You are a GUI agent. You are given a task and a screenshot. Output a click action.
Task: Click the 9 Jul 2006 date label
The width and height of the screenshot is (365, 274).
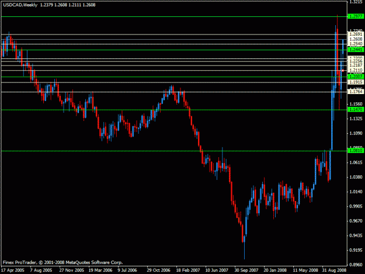pyautogui.click(x=127, y=270)
